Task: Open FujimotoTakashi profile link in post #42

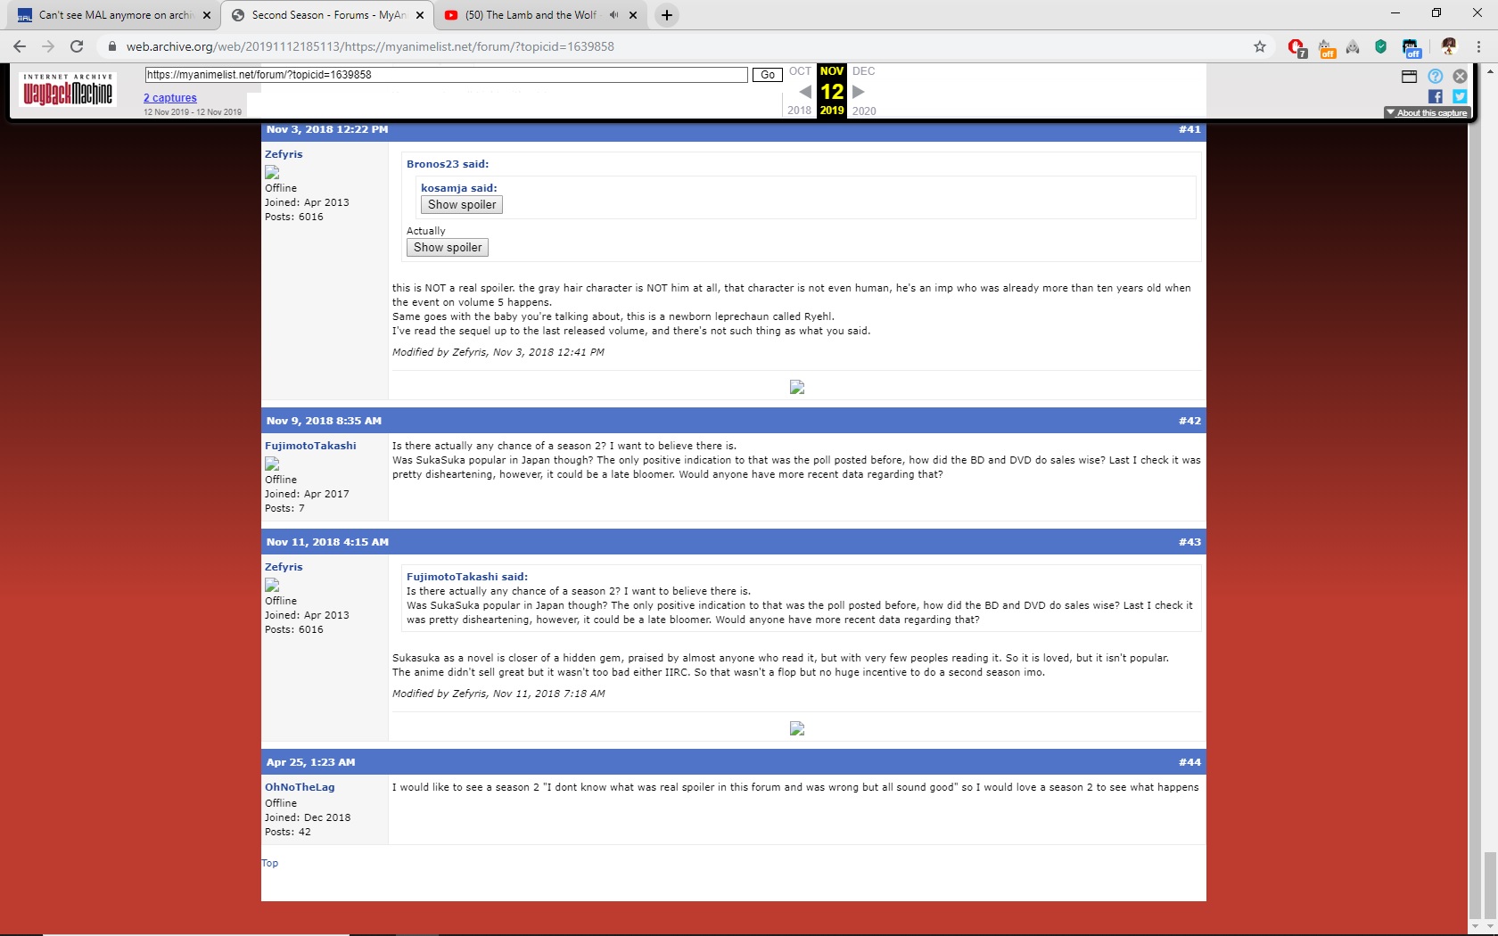Action: tap(310, 446)
